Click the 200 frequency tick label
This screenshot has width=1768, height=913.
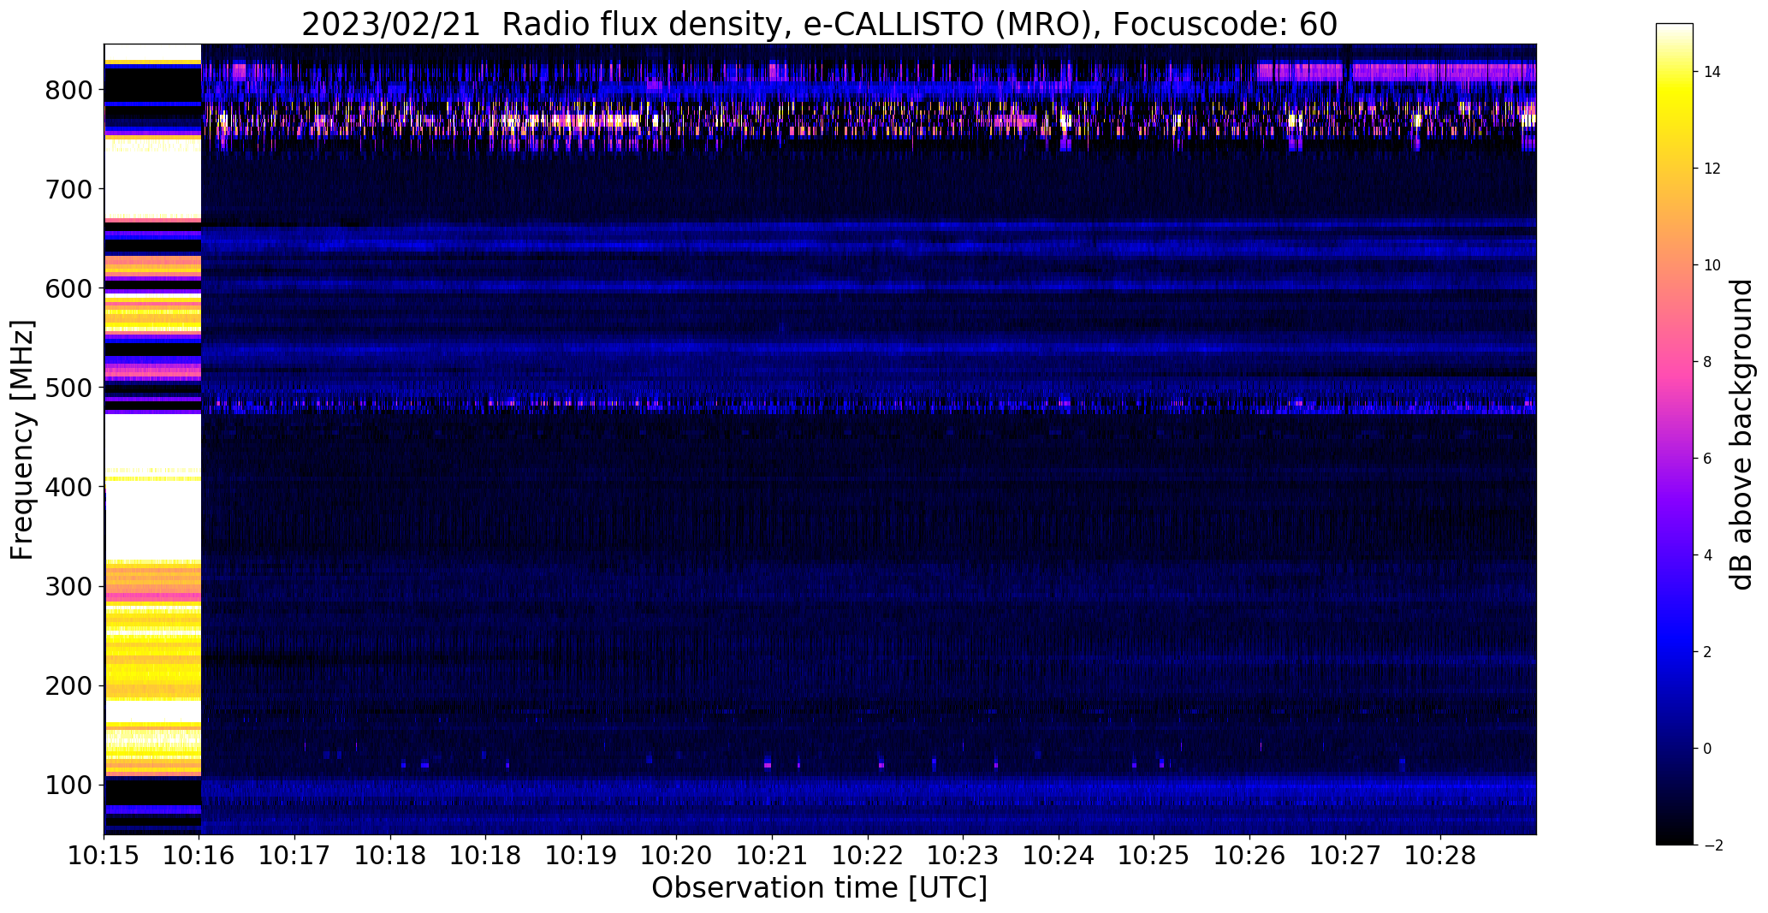tap(68, 686)
